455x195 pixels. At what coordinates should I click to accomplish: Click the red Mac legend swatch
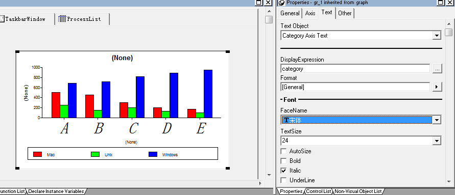38,154
